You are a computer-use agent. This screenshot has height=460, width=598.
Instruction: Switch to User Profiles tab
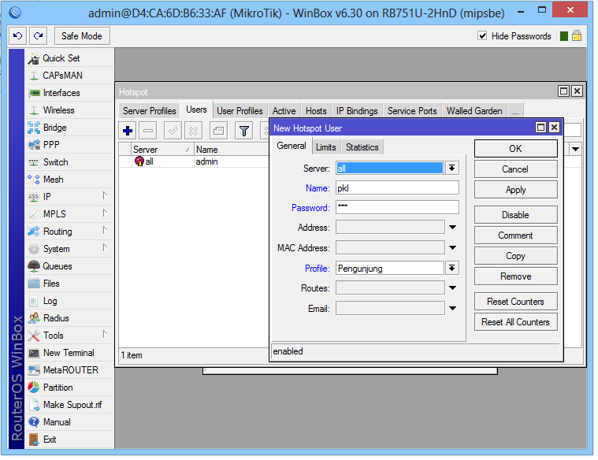tap(240, 111)
